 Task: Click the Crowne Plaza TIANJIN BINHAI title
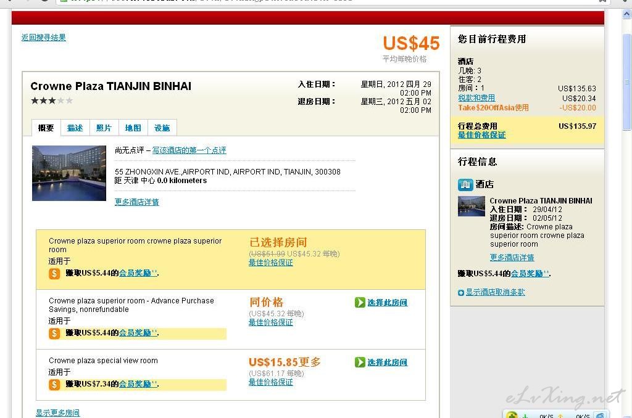111,86
